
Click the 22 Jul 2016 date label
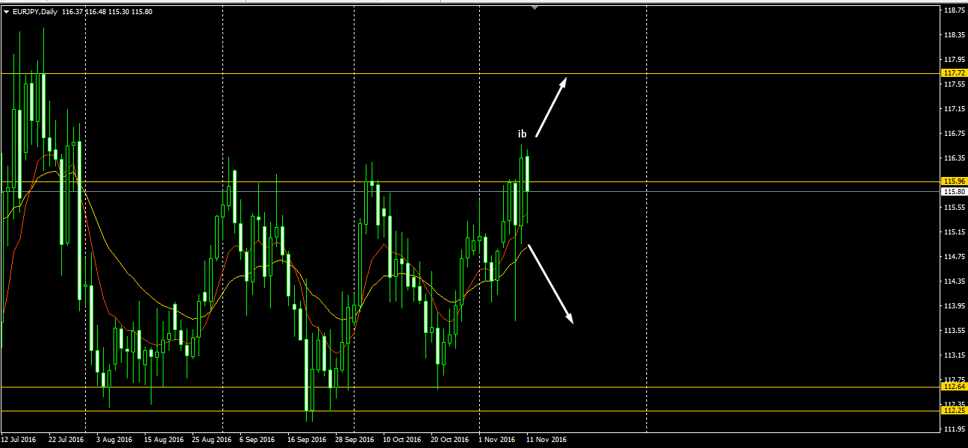pos(66,440)
